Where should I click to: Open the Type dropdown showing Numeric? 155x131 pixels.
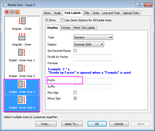[x=93, y=37]
